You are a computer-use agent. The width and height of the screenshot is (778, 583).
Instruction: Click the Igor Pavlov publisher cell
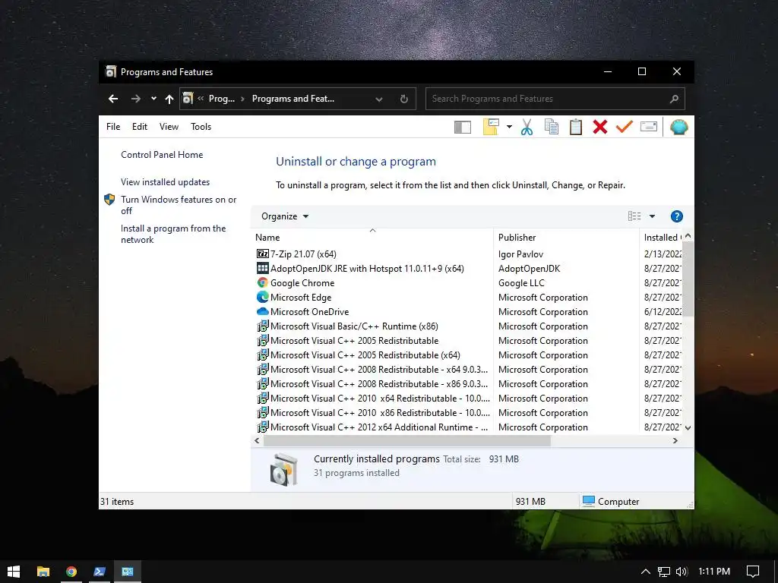tap(520, 254)
